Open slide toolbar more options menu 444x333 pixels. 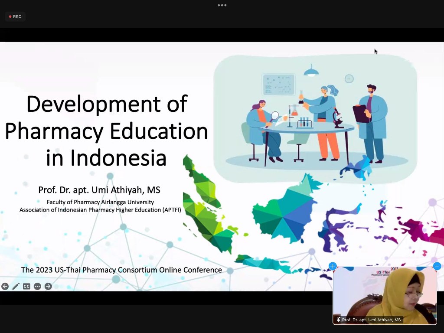(38, 286)
